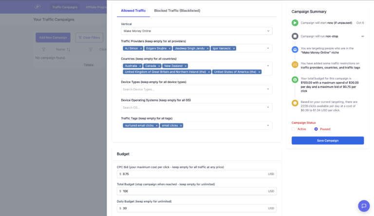Expand Countries dropdown arrow
Screen dimensions: 374x216
pos(268,66)
